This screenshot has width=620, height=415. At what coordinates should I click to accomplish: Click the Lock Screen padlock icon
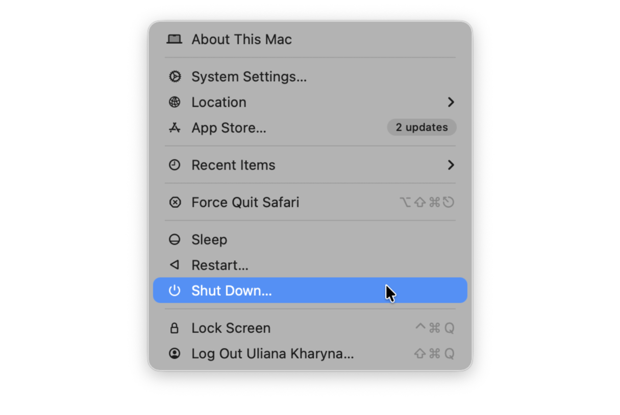[x=175, y=328]
